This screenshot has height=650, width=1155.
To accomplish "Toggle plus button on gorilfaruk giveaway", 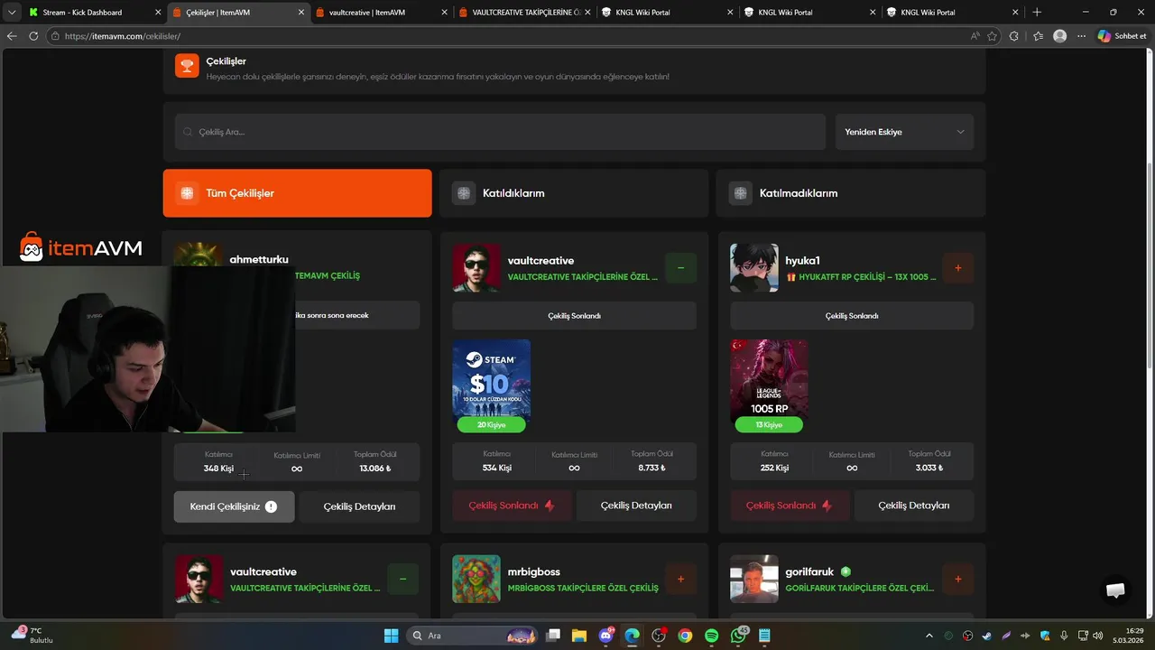I will pos(958,580).
